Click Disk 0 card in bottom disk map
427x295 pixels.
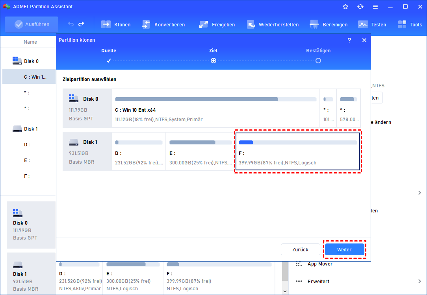click(x=31, y=225)
